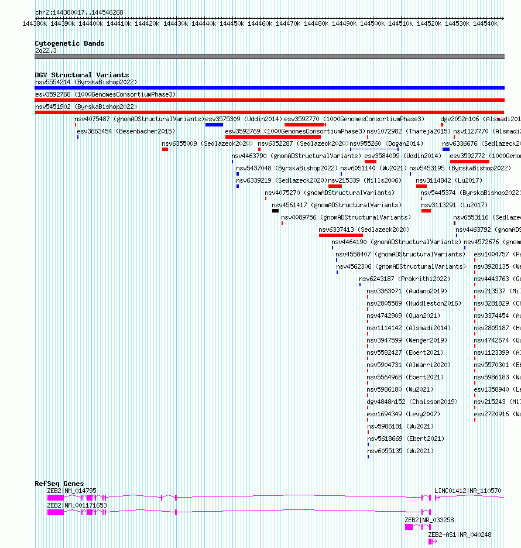Click the red nsv6337413 variant bar
This screenshot has width=521, height=548.
(x=341, y=235)
